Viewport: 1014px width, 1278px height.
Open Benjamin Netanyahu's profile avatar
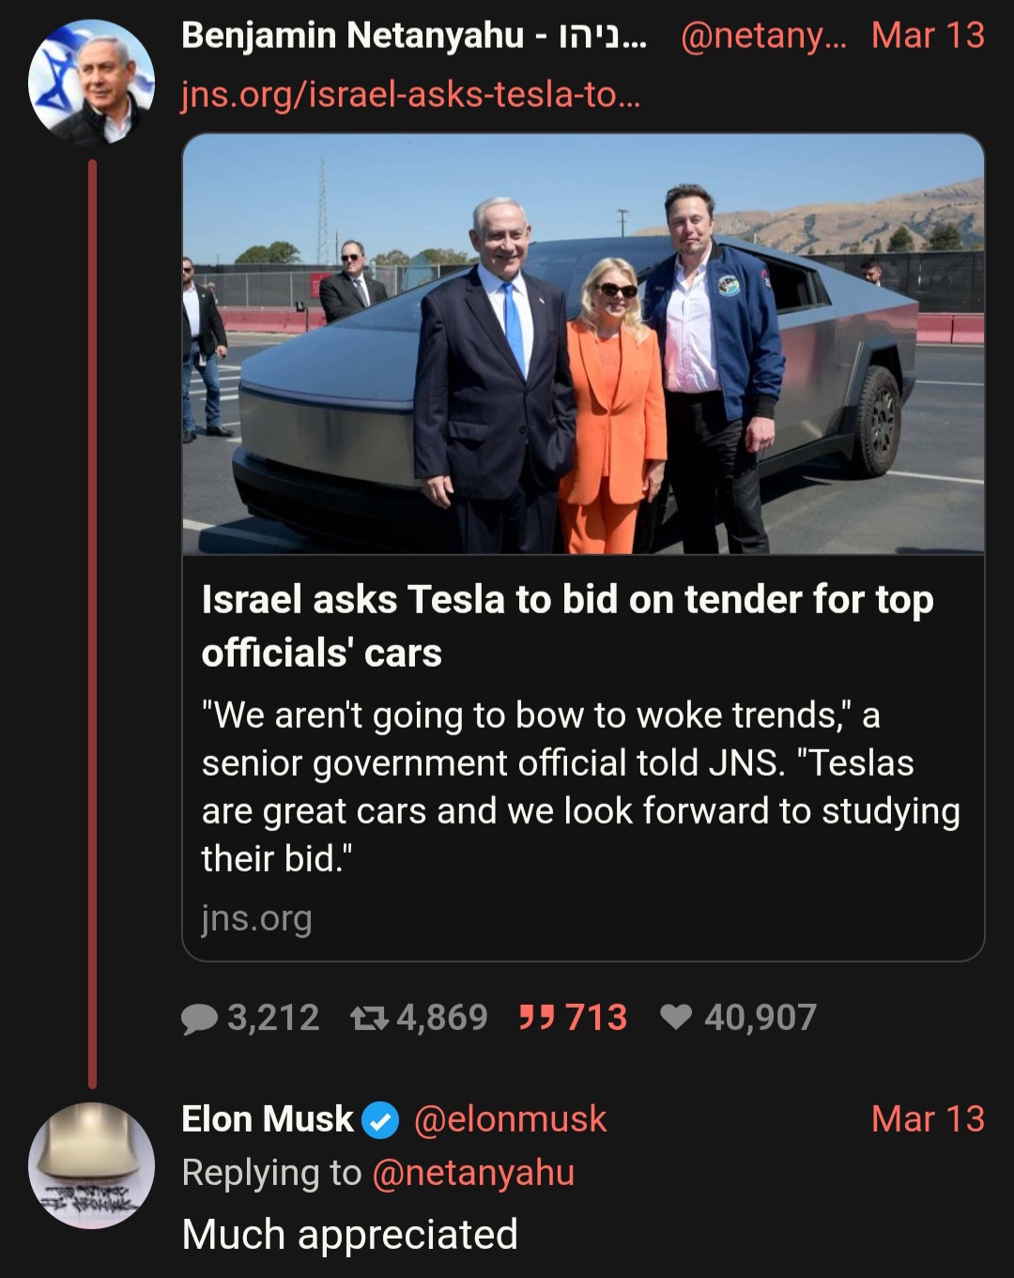coord(91,82)
